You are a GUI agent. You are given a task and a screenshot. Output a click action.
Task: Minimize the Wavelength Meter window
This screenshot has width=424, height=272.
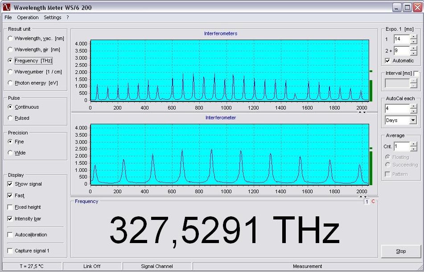tap(397, 7)
